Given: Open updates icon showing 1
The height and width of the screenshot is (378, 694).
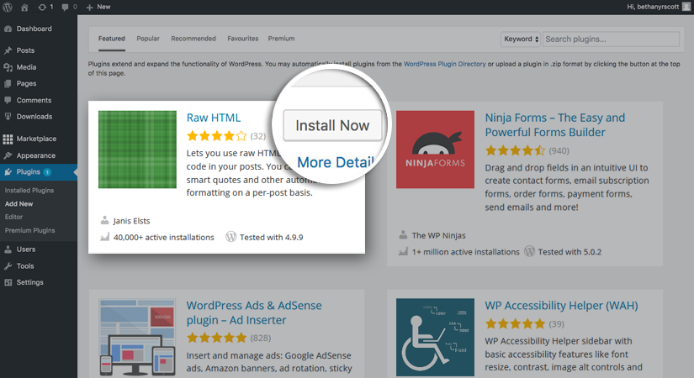Looking at the screenshot, I should click(45, 7).
